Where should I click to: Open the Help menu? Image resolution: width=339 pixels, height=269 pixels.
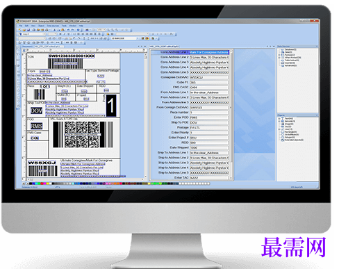click(x=81, y=26)
